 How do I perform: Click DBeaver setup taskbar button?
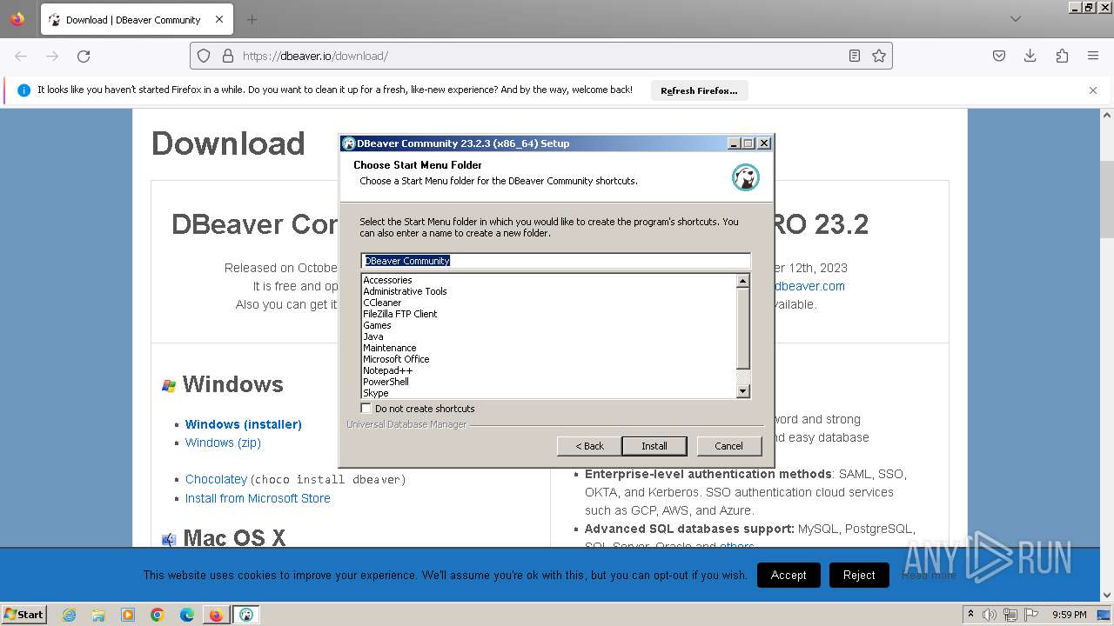click(246, 615)
